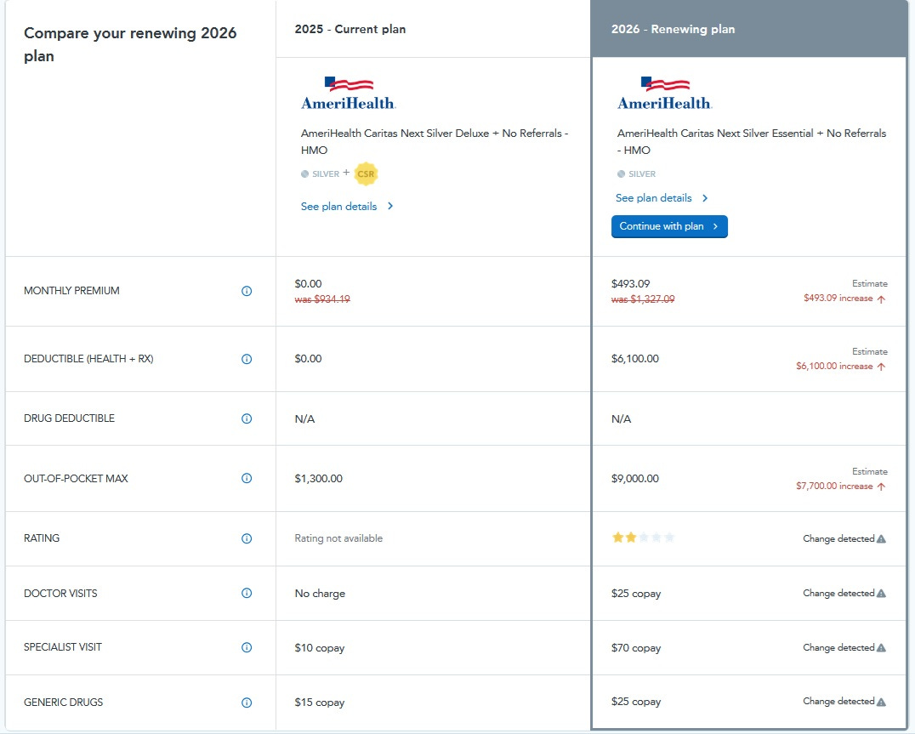Open See plan details for 2025 current plan
Image resolution: width=915 pixels, height=734 pixels.
click(x=347, y=207)
